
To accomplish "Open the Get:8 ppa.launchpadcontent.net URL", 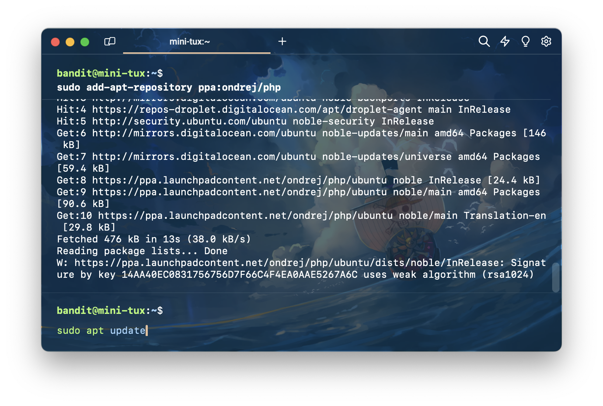I will pyautogui.click(x=239, y=180).
